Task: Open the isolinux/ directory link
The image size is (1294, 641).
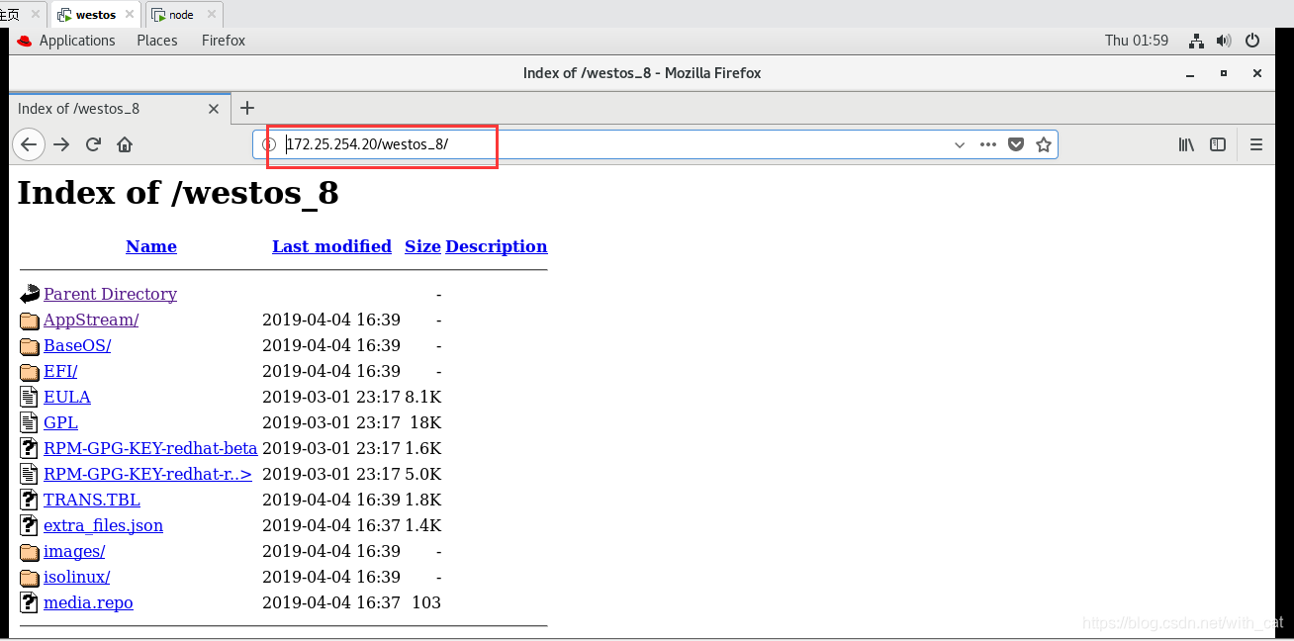Action: click(77, 577)
